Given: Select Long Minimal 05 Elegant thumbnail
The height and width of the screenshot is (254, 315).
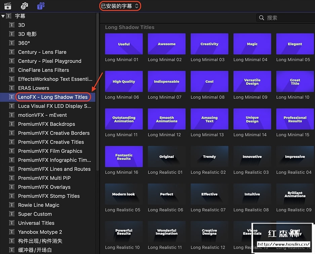Looking at the screenshot, I should point(295,44).
